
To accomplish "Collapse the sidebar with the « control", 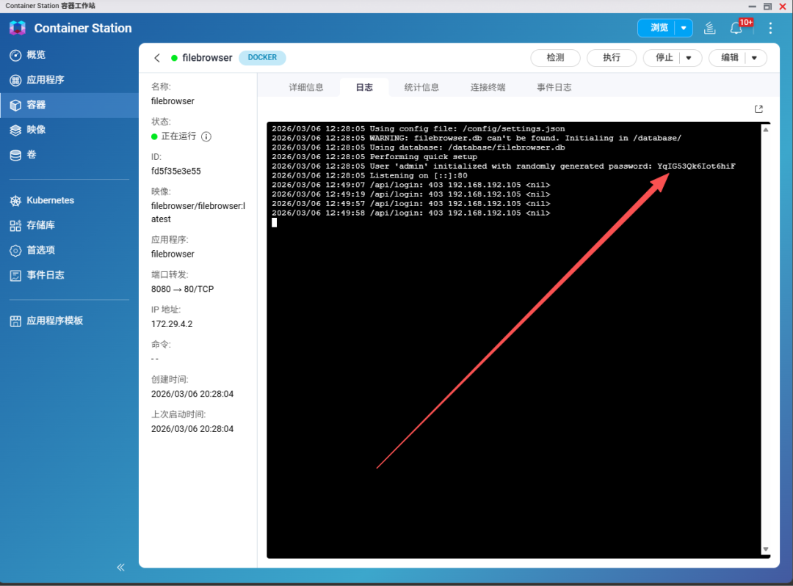I will pyautogui.click(x=120, y=567).
